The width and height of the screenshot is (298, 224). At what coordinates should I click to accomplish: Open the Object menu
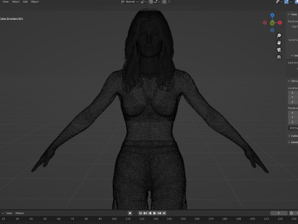click(x=35, y=2)
